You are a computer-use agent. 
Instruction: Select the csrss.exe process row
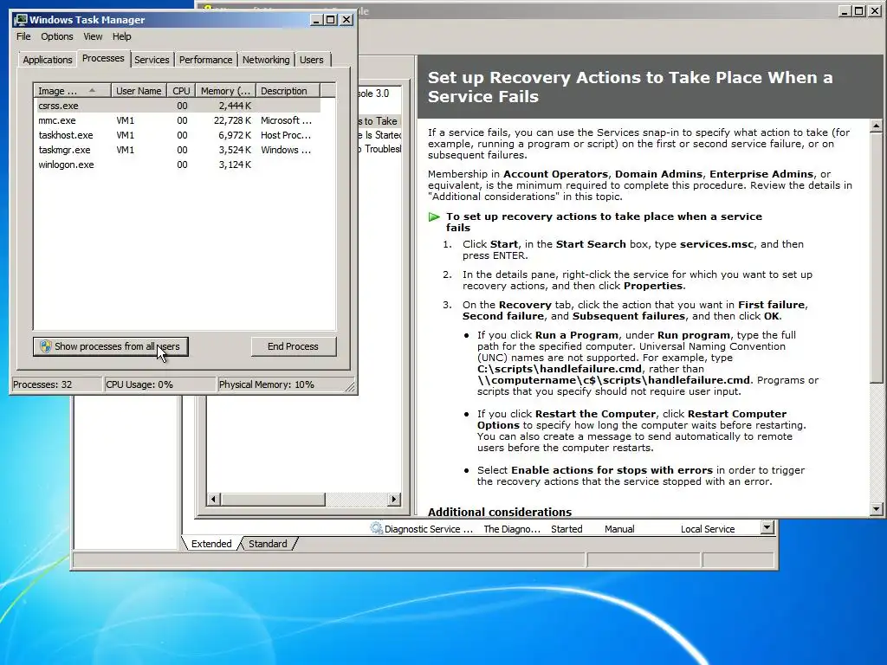177,106
